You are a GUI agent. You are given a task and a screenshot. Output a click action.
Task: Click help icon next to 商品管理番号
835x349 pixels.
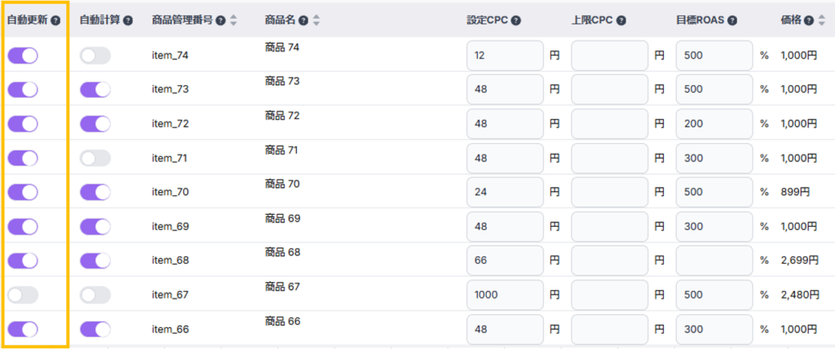point(220,20)
